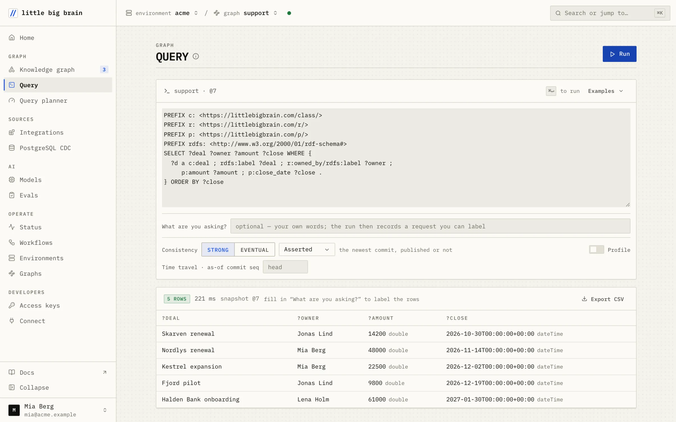676x422 pixels.
Task: Click the 5 ROWS badge
Action: click(x=177, y=299)
